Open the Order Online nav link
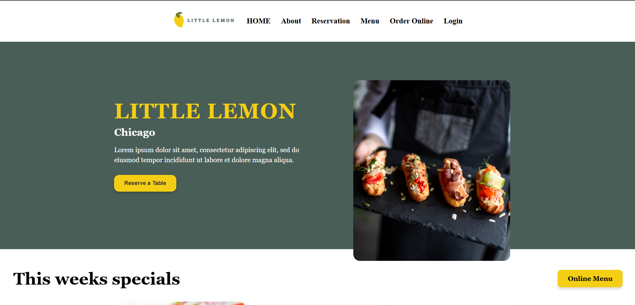The height and width of the screenshot is (305, 635). (x=412, y=21)
